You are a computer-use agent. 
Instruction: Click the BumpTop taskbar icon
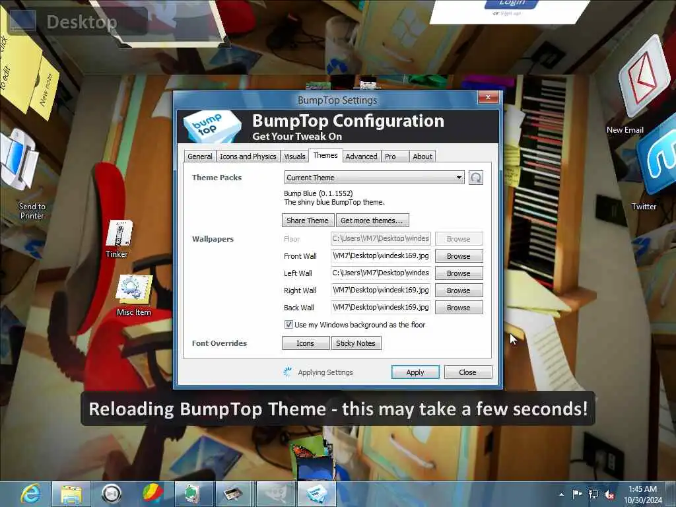coord(316,494)
